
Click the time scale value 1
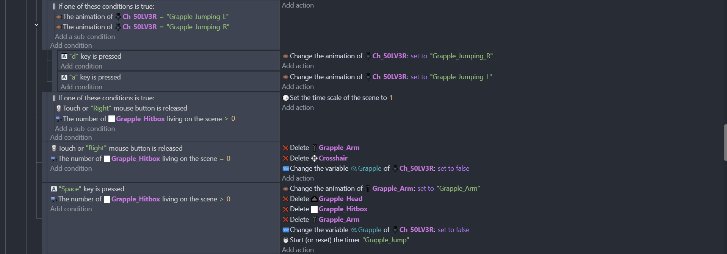point(391,98)
